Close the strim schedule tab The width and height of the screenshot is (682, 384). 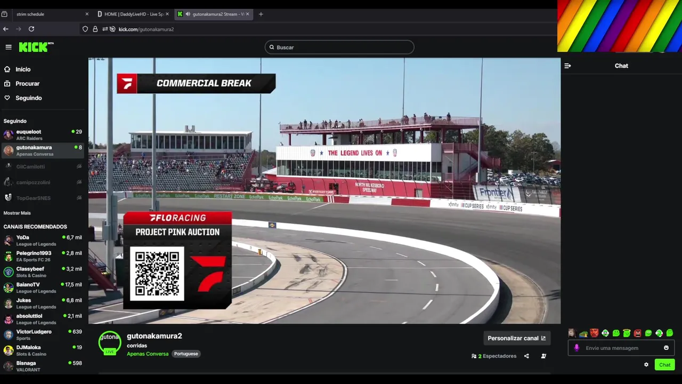click(87, 14)
